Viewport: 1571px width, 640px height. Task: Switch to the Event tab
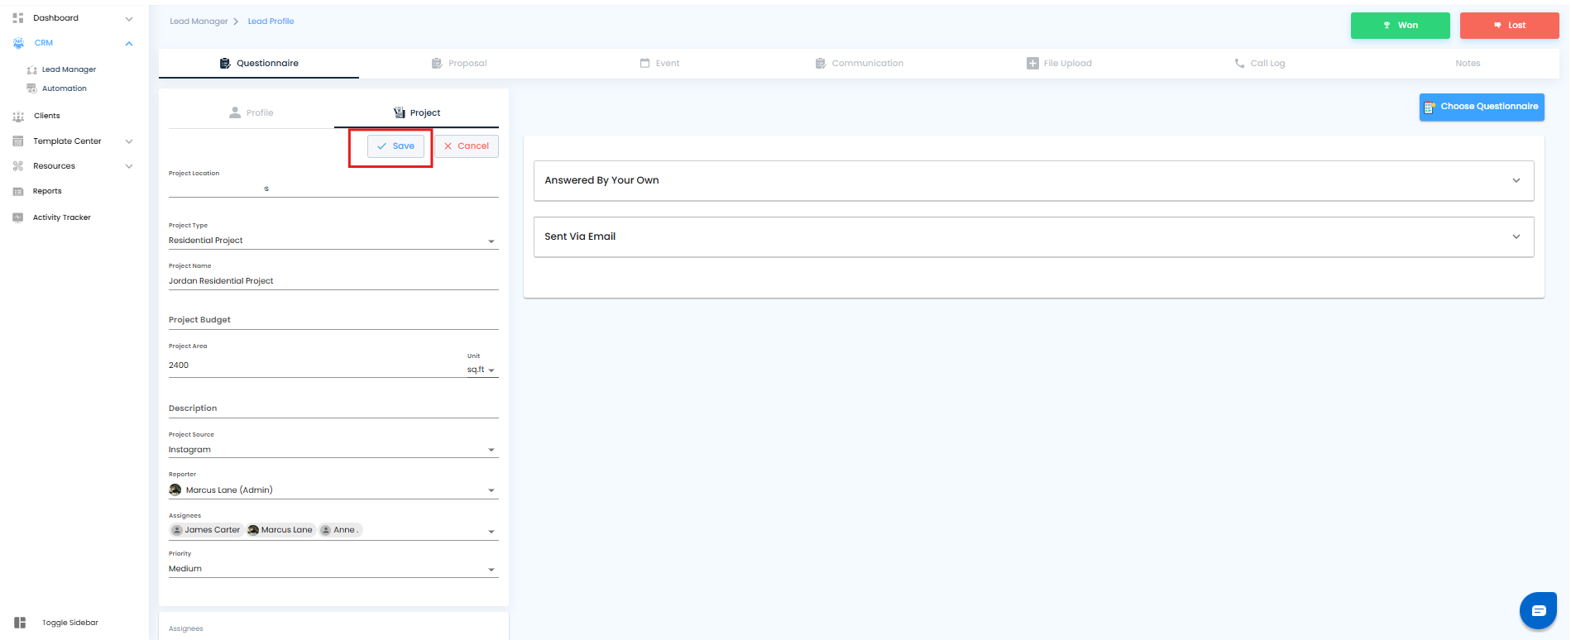(x=659, y=63)
